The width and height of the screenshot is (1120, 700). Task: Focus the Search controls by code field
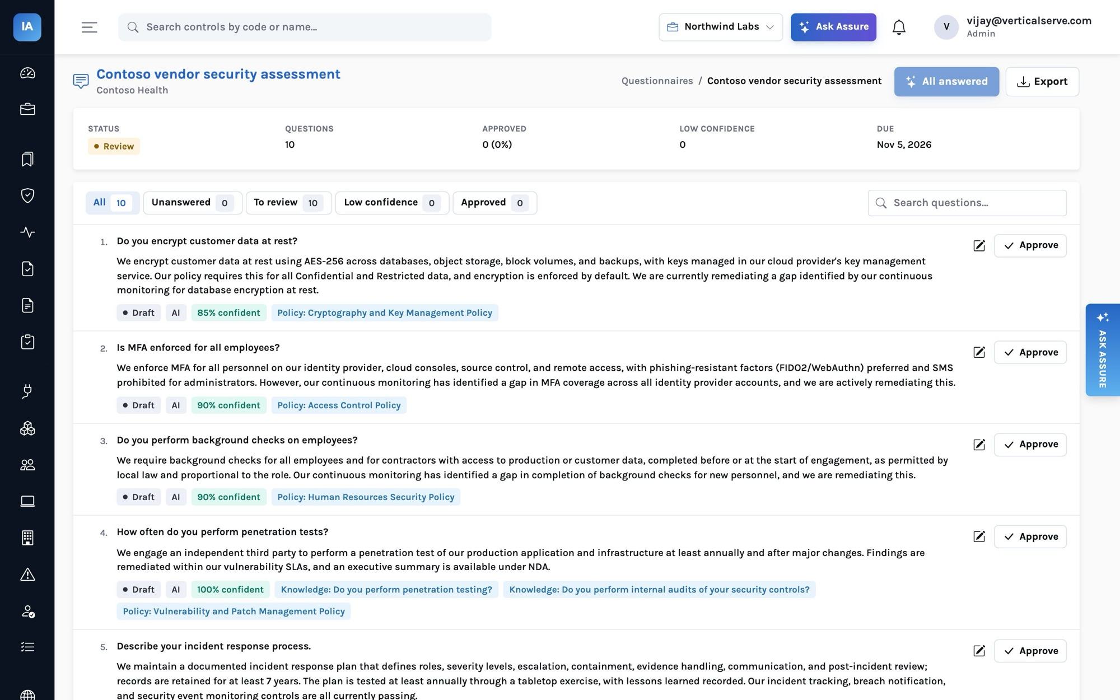(305, 27)
